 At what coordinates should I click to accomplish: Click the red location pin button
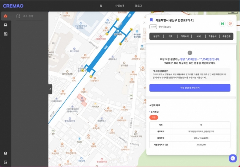pyautogui.click(x=230, y=24)
